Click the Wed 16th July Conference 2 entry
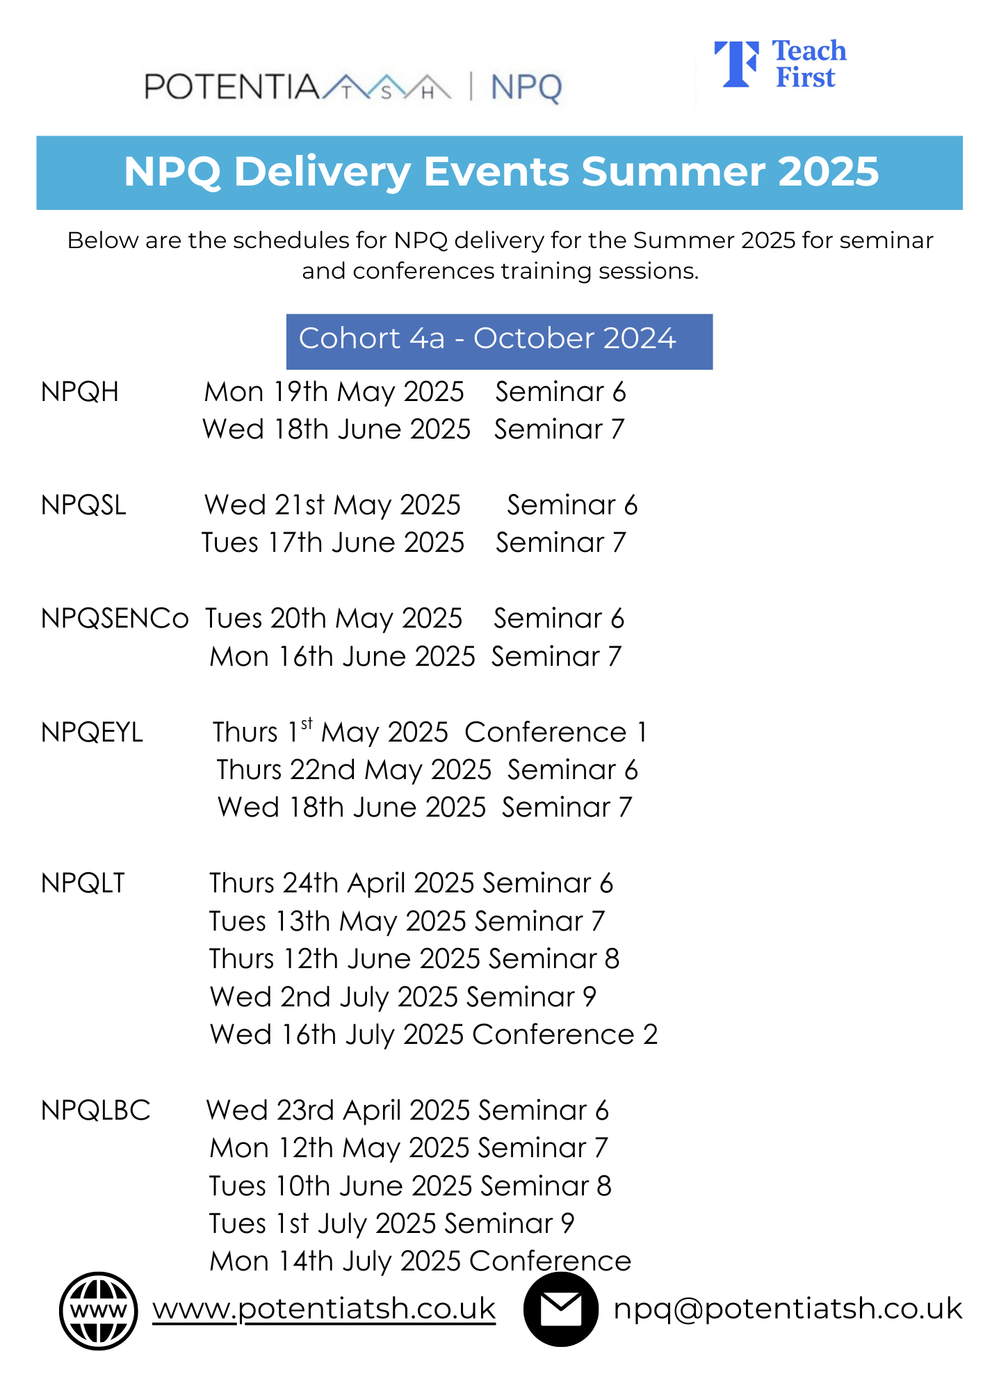 pos(433,1035)
